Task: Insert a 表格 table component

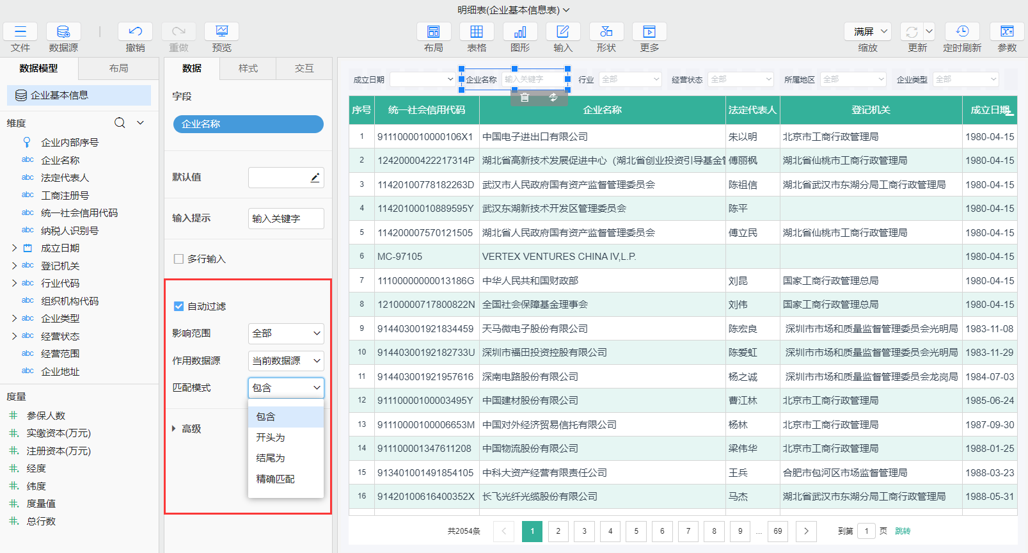Action: (x=477, y=32)
